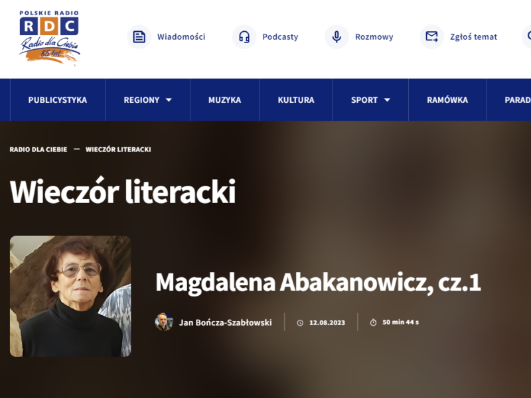Open the Wiadomości document icon
The image size is (531, 398).
point(139,36)
